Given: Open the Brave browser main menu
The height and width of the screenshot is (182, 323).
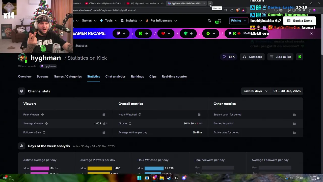Looking at the screenshot, I should (319, 10).
